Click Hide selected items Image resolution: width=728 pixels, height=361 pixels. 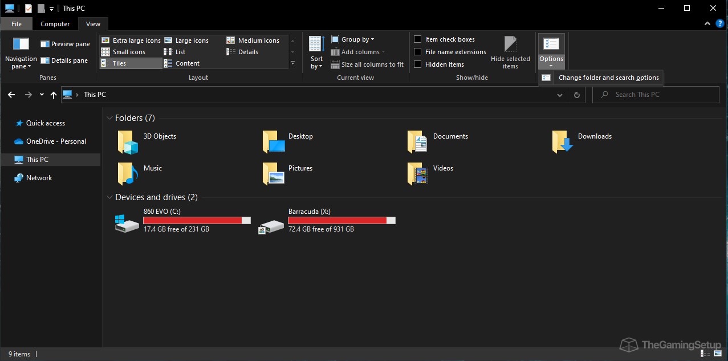pos(510,52)
